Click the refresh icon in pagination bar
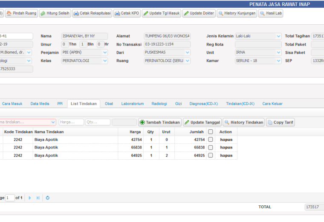The image size is (324, 222). (x=48, y=198)
